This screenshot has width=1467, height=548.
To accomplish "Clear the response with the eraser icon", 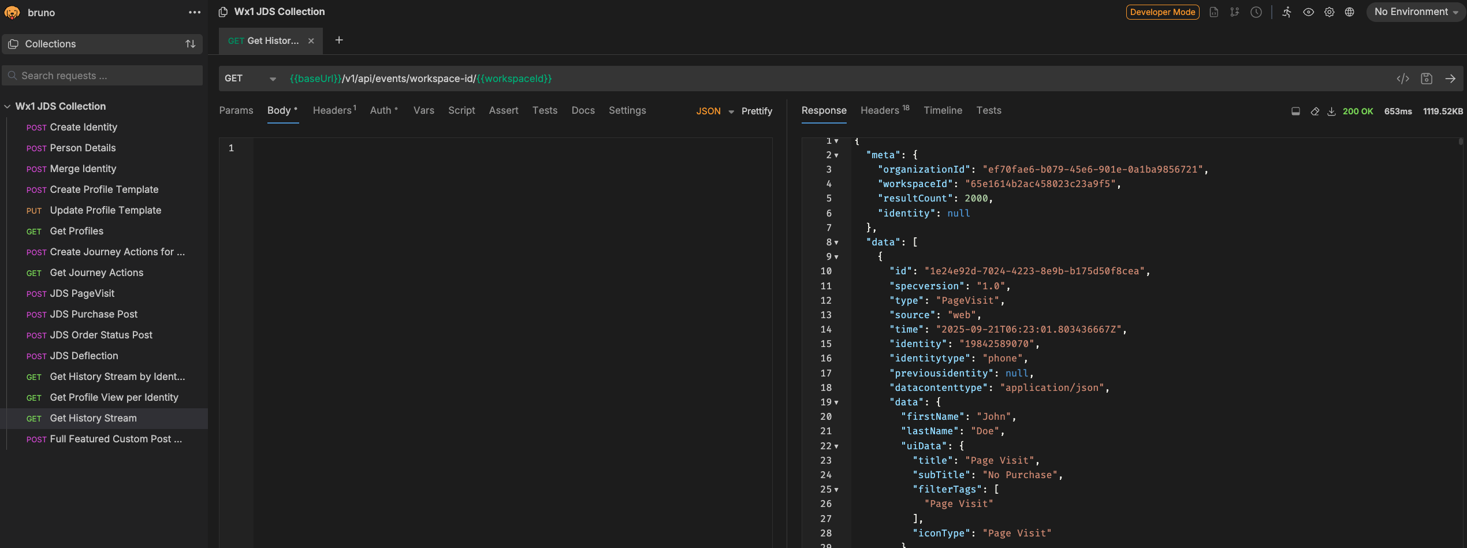I will [x=1315, y=111].
